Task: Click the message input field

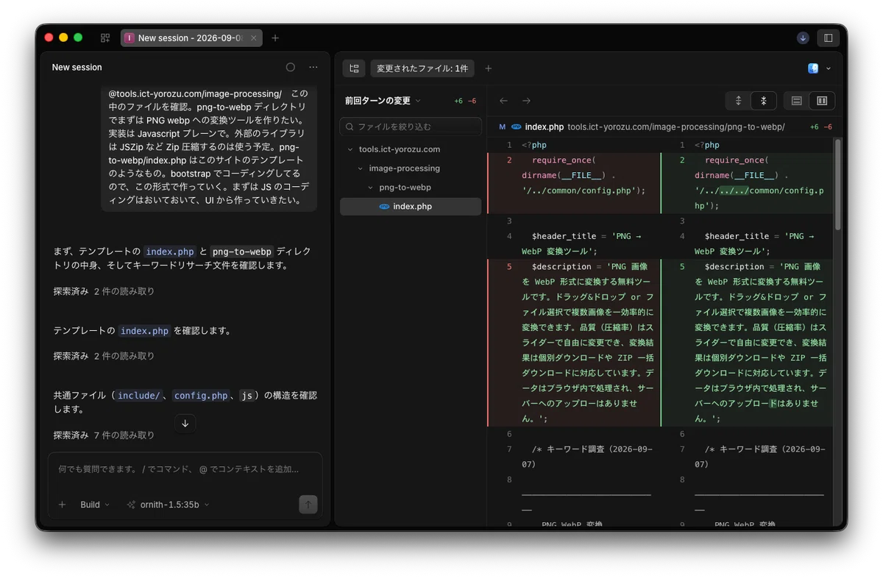Action: 185,469
